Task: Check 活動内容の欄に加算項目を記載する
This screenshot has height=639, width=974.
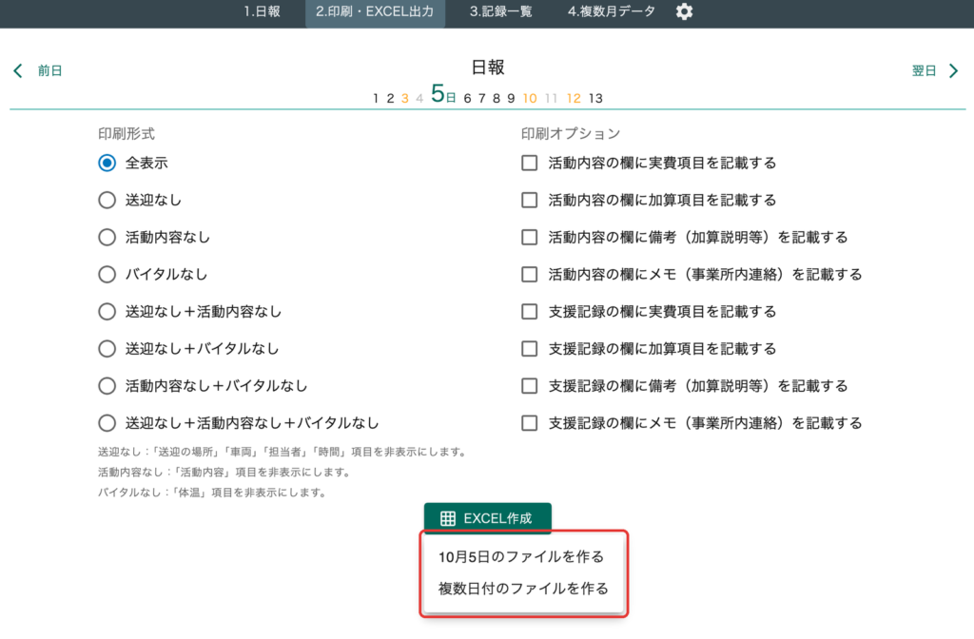Action: coord(529,200)
